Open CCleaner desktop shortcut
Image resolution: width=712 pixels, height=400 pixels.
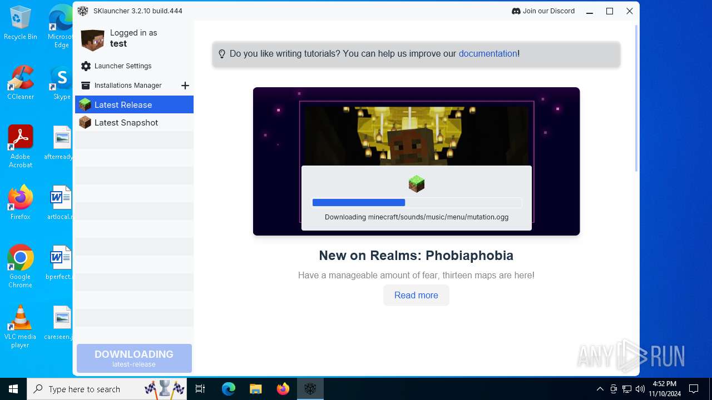coord(21,82)
